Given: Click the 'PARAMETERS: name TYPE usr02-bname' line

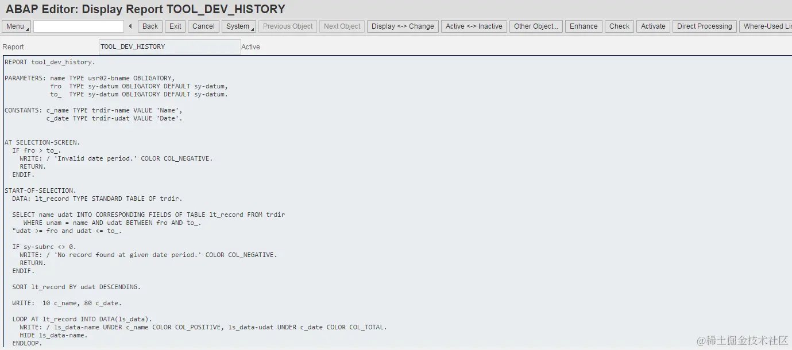Looking at the screenshot, I should pos(90,78).
